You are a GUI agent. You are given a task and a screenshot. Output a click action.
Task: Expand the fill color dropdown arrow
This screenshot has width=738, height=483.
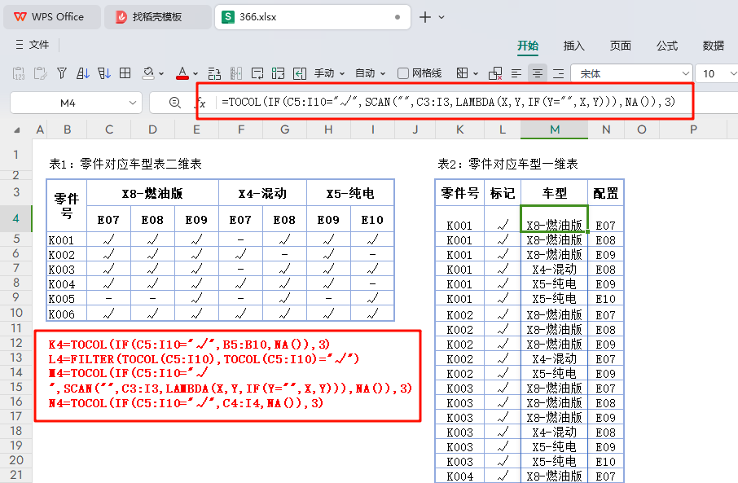[161, 74]
